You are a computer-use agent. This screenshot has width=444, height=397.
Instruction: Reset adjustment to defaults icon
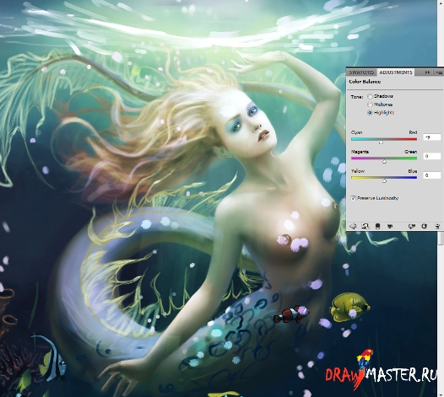(424, 226)
